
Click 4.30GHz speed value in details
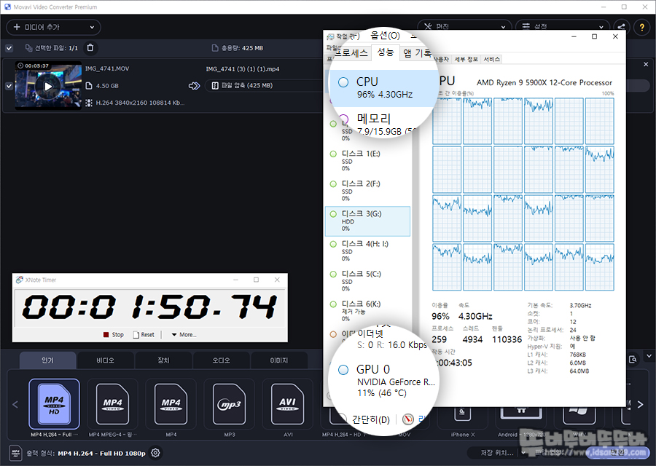coord(475,317)
